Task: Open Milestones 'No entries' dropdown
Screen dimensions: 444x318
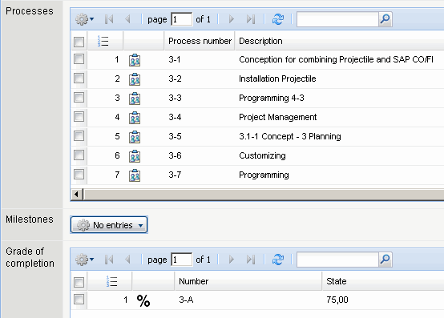Action: (109, 225)
